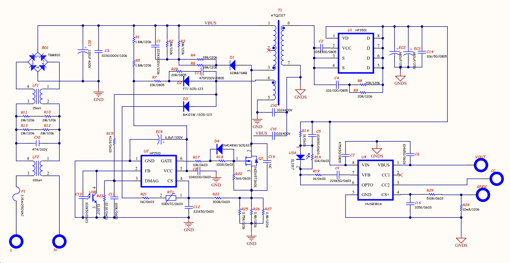Click the 120UF 400V capacitor value
The image size is (510, 263).
point(89,59)
